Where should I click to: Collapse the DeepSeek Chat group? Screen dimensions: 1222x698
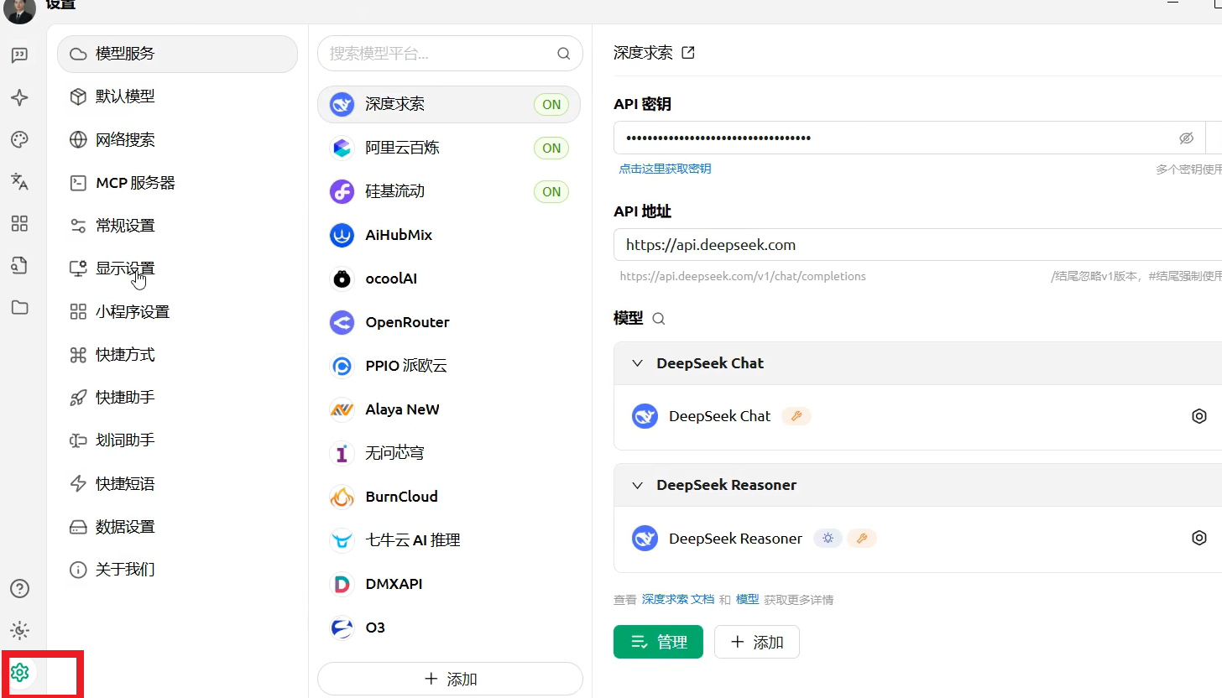click(x=638, y=363)
